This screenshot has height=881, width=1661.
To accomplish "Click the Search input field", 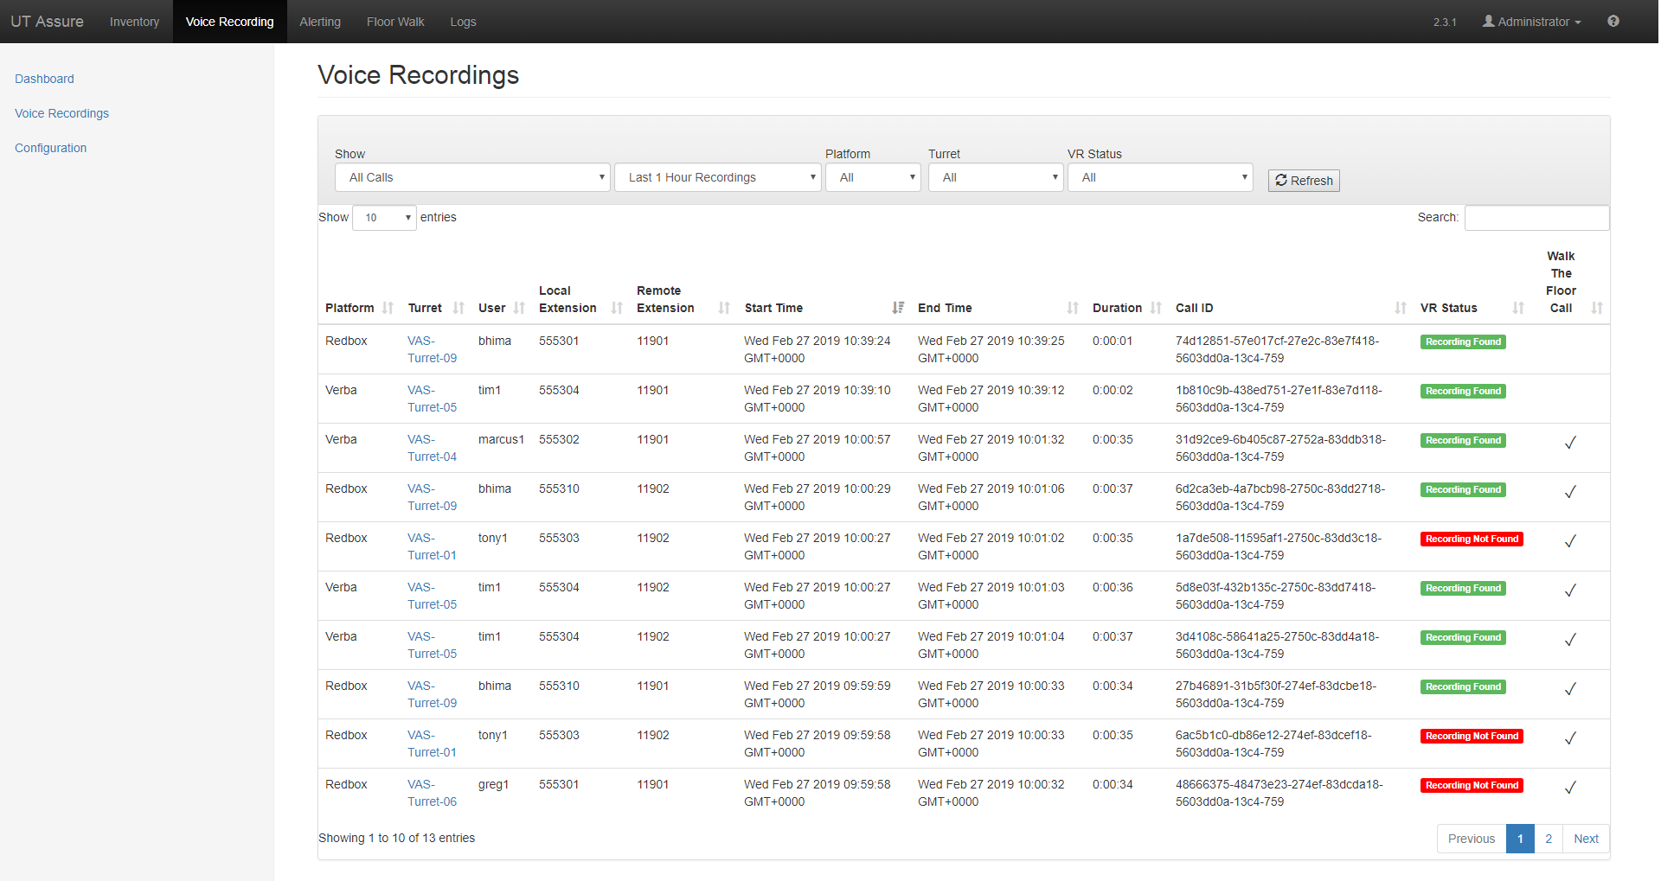I will pos(1536,218).
